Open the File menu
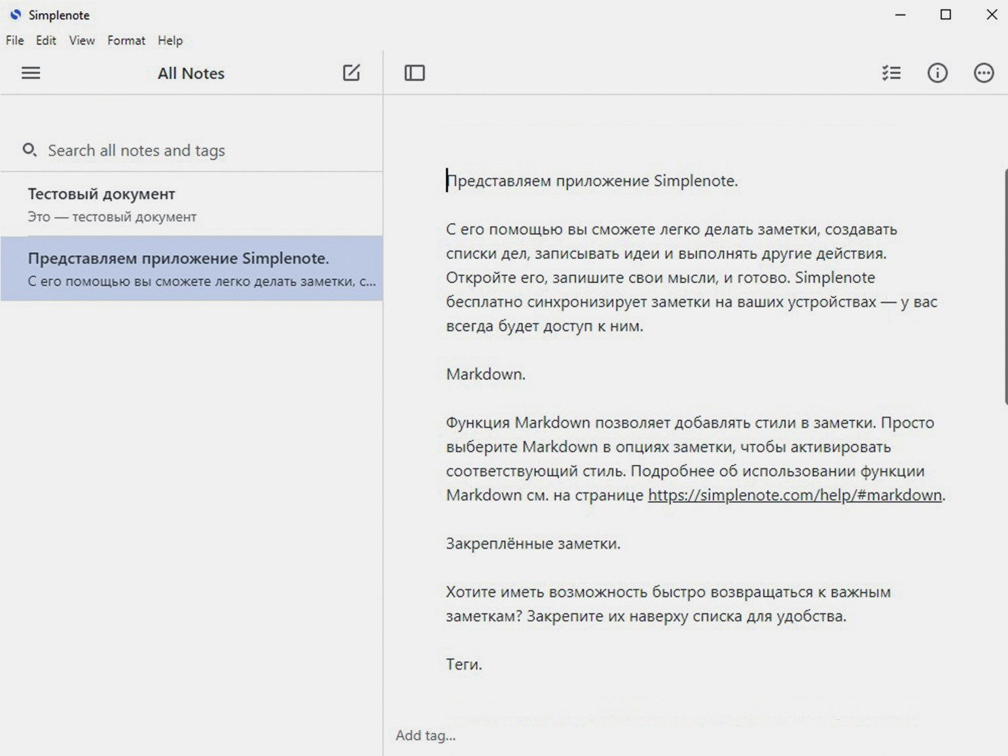Viewport: 1008px width, 756px height. pos(14,41)
